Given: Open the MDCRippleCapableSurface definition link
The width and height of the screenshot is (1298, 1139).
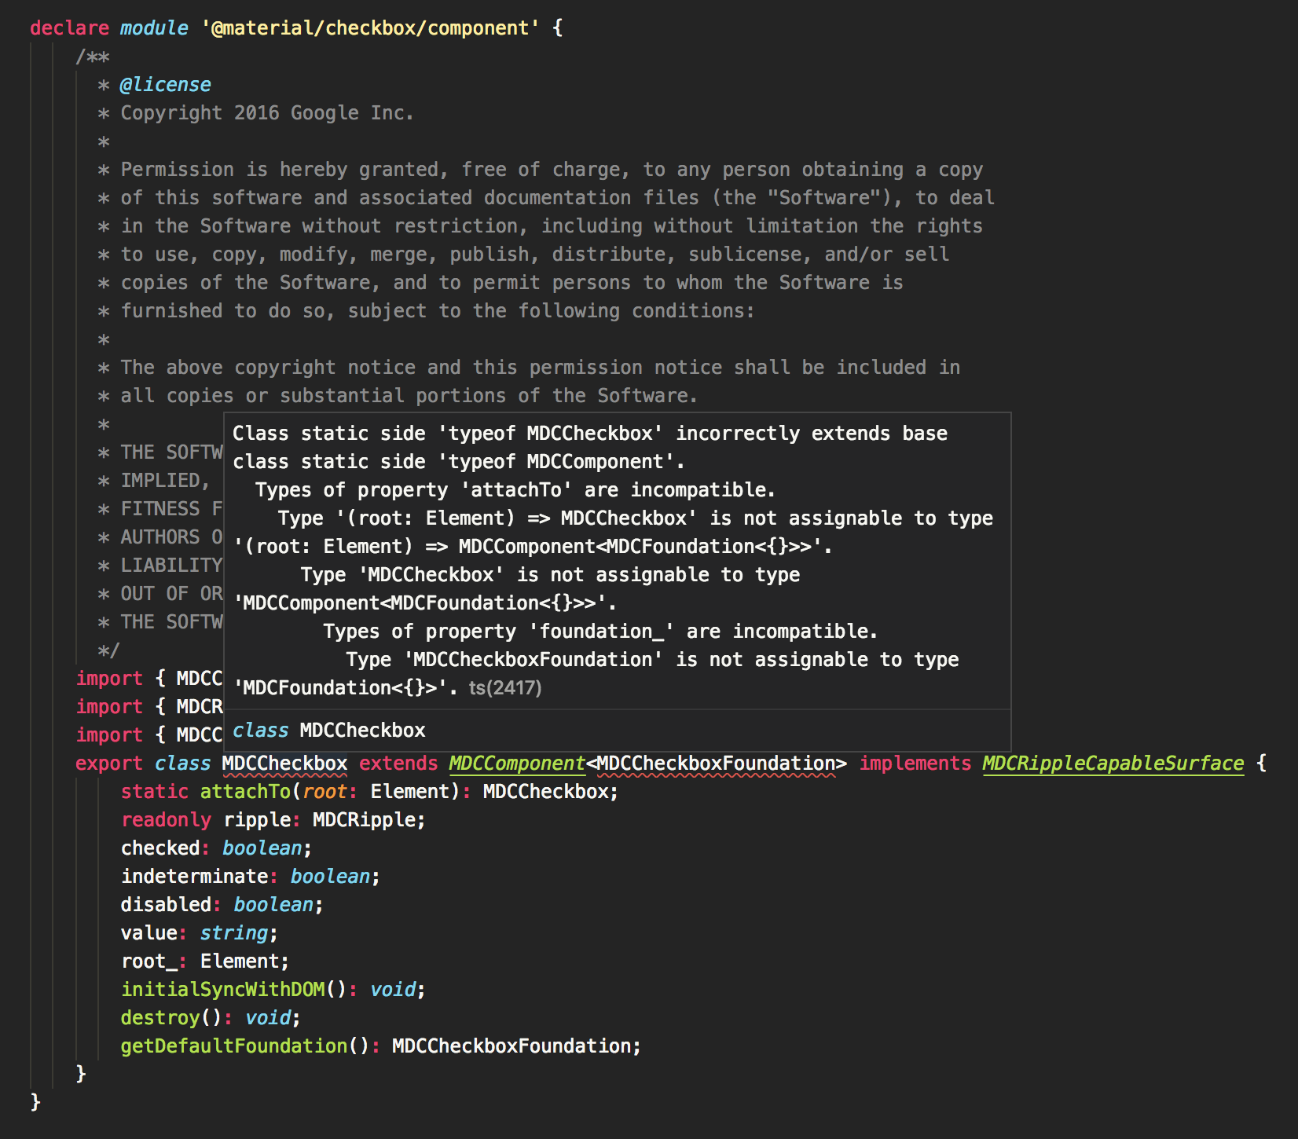Looking at the screenshot, I should pos(1113,763).
